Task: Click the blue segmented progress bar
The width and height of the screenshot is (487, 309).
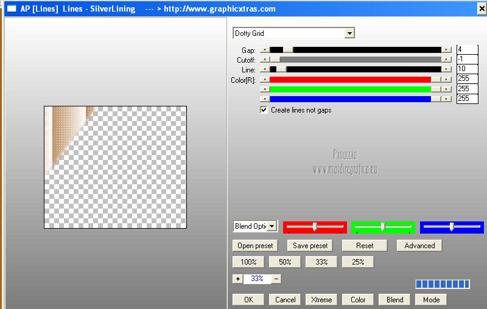Action: tap(443, 284)
